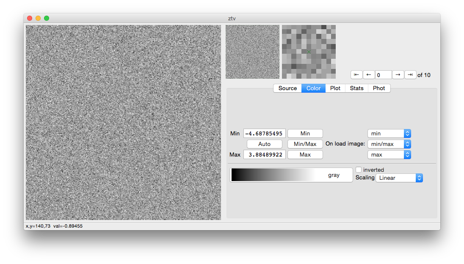Click the Max button

(305, 154)
